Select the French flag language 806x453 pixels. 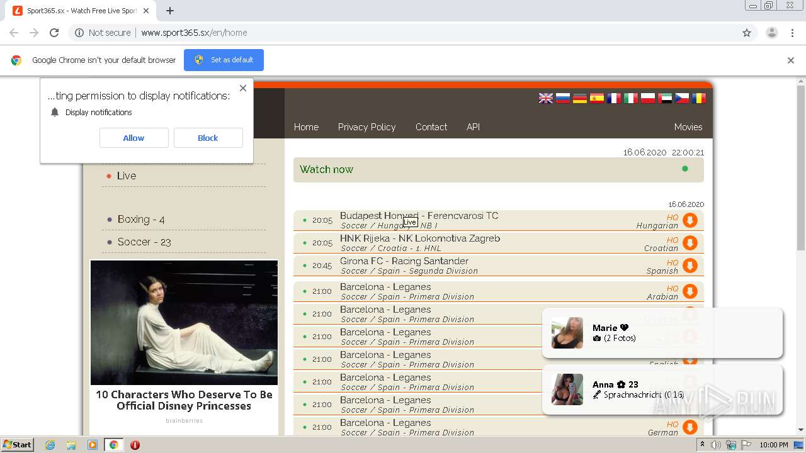pyautogui.click(x=614, y=98)
